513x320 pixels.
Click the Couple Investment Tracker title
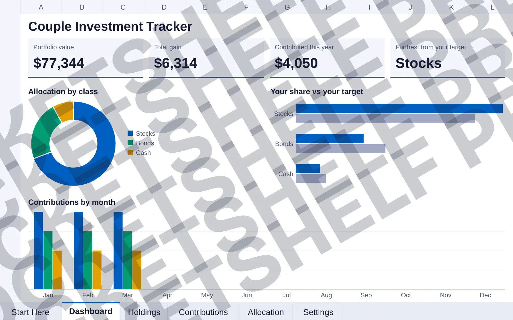(x=110, y=27)
